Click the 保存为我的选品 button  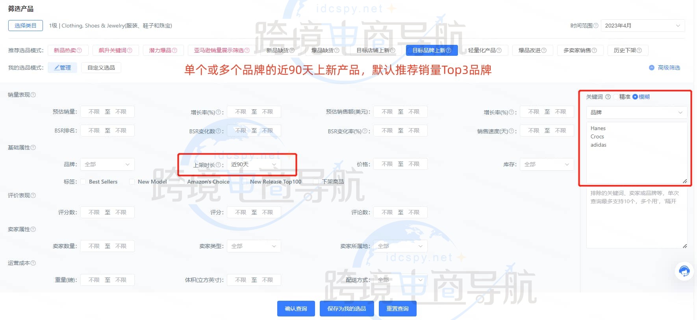tap(347, 309)
